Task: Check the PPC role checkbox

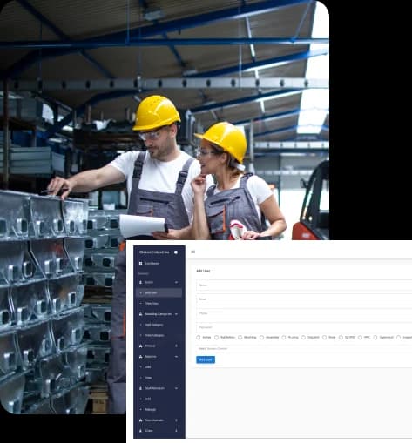Action: [x=360, y=338]
